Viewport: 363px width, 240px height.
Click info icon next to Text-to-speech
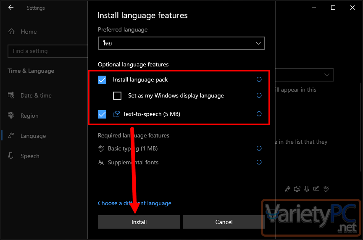(259, 114)
